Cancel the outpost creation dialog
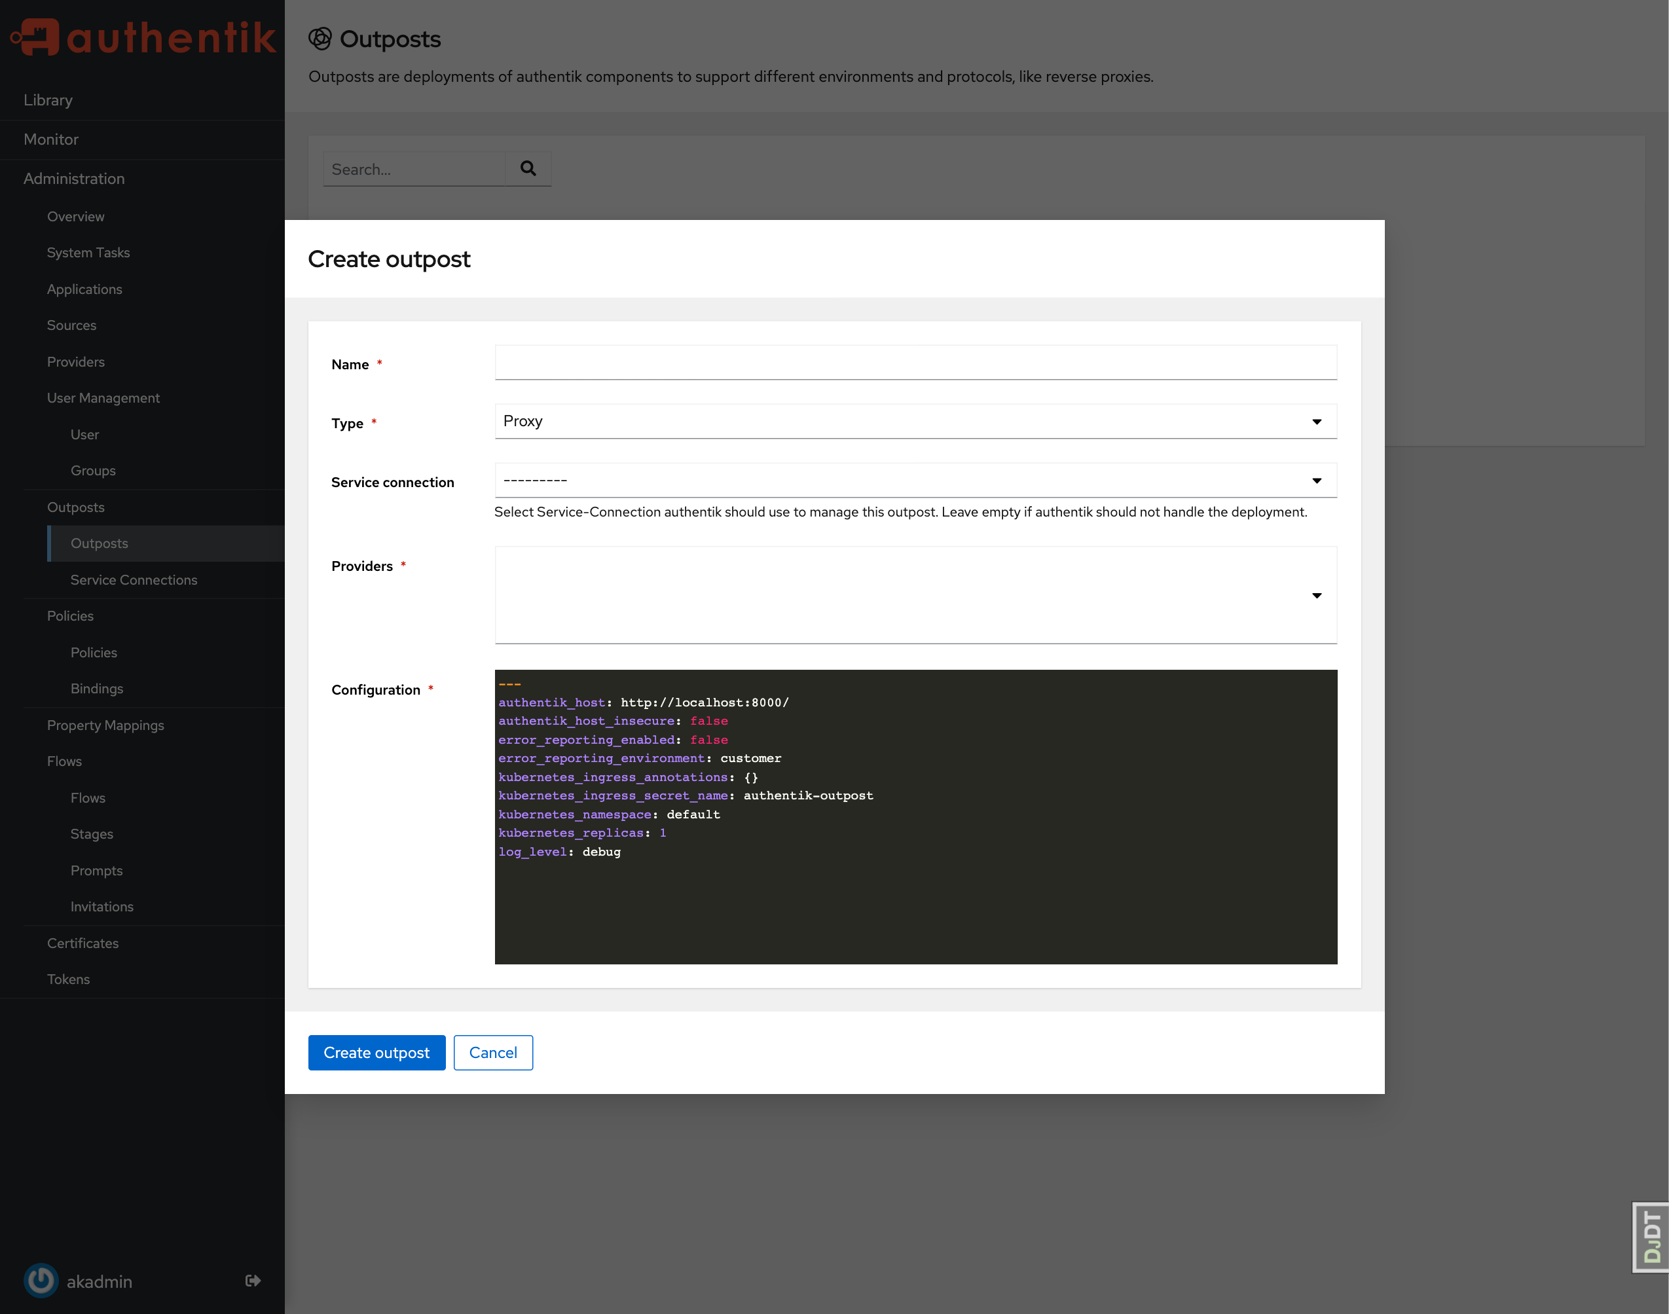 tap(492, 1051)
